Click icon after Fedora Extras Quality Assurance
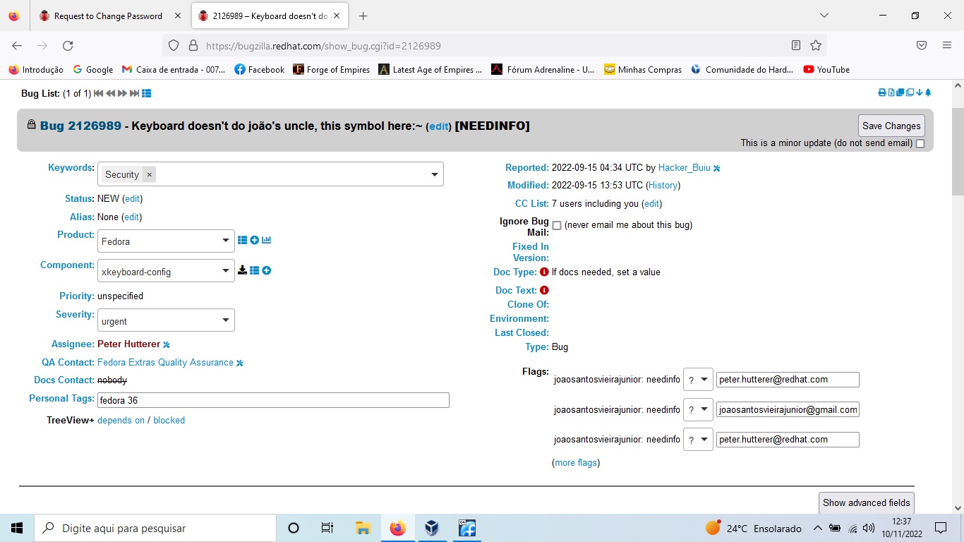 [240, 363]
